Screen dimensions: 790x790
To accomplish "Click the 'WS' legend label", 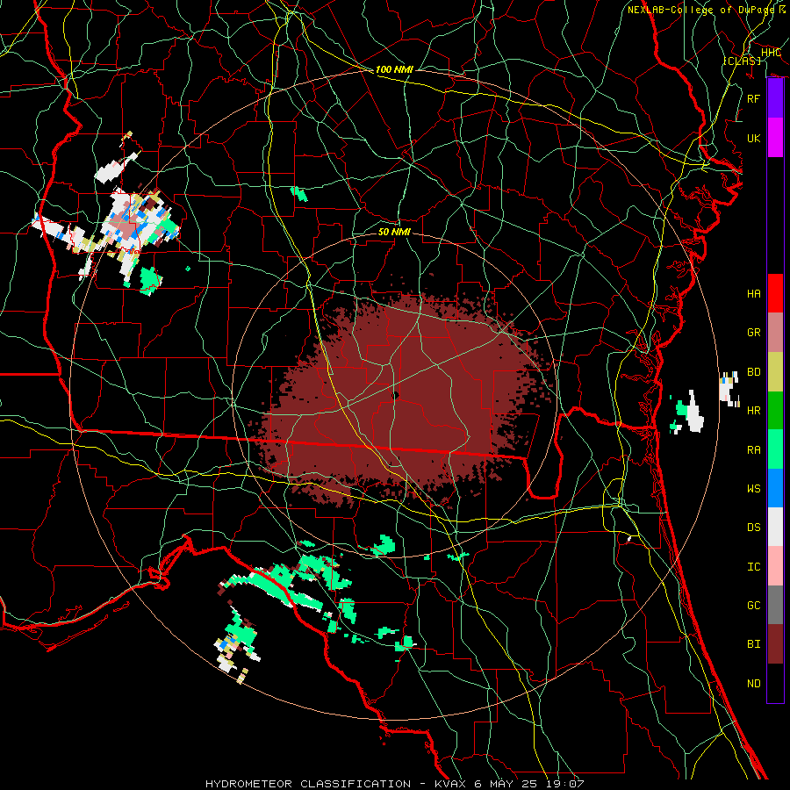I will coord(753,489).
